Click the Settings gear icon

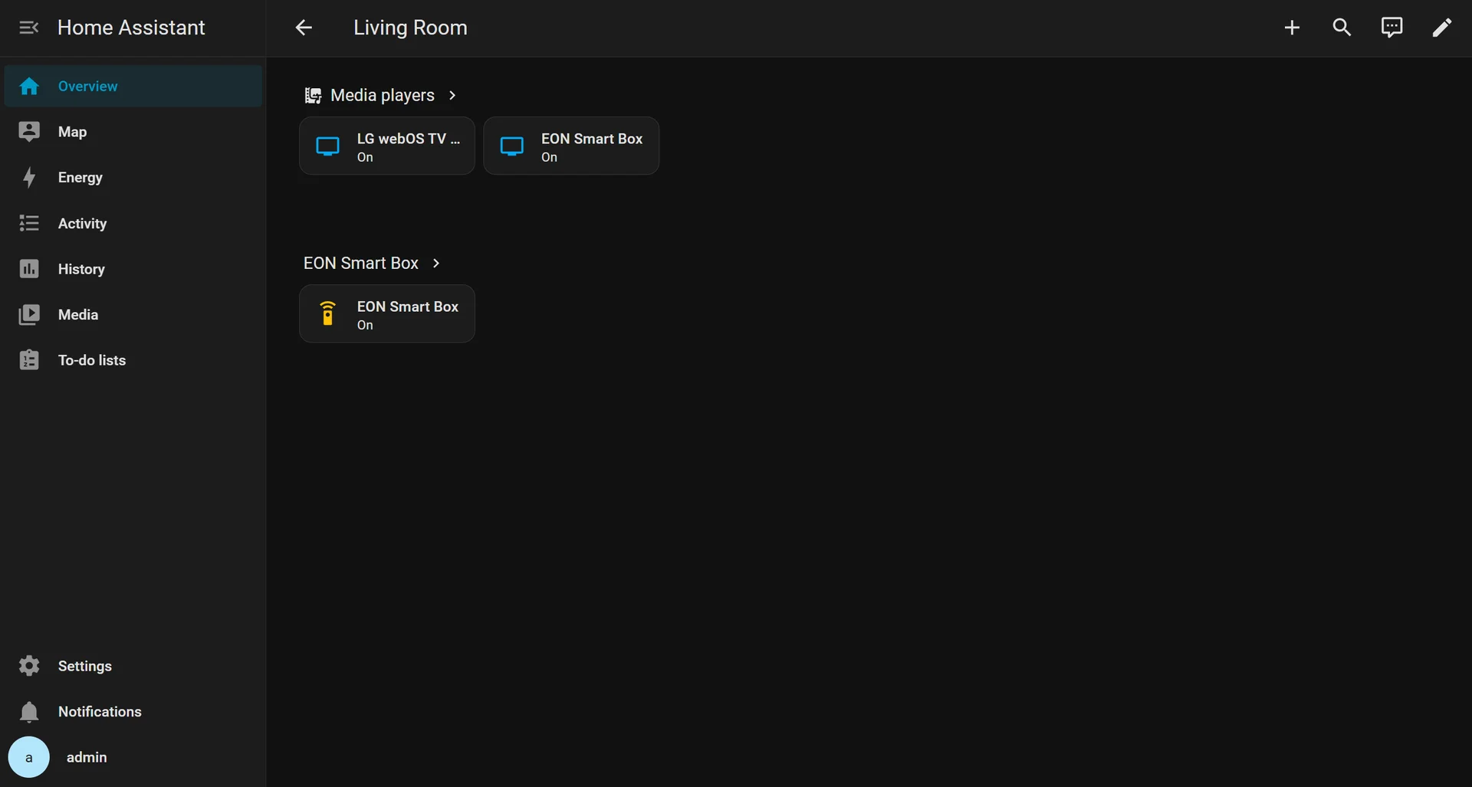pyautogui.click(x=29, y=666)
